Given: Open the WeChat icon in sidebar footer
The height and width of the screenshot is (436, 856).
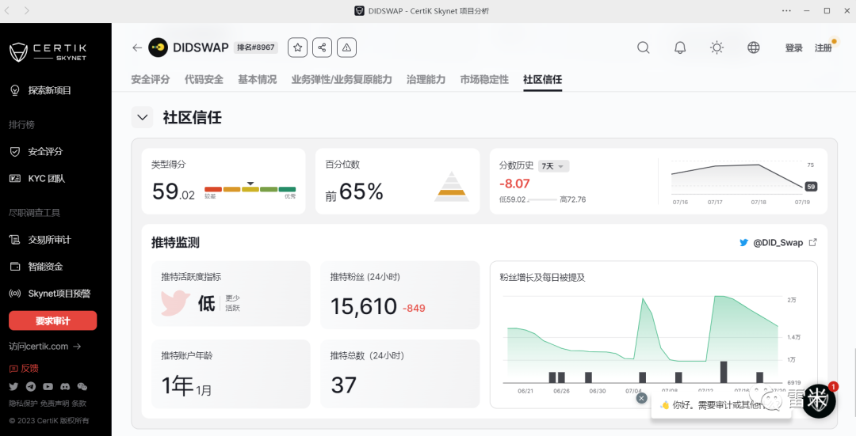Looking at the screenshot, I should click(x=82, y=386).
